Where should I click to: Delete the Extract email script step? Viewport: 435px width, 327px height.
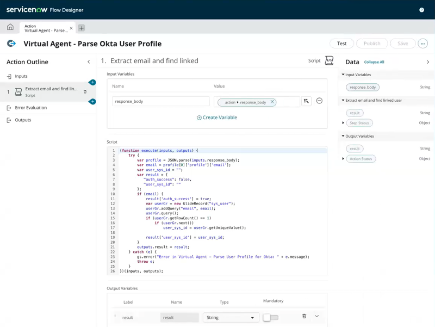tap(85, 92)
